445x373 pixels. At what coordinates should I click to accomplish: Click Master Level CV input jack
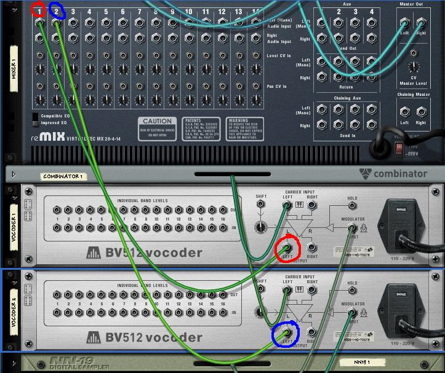pos(414,53)
